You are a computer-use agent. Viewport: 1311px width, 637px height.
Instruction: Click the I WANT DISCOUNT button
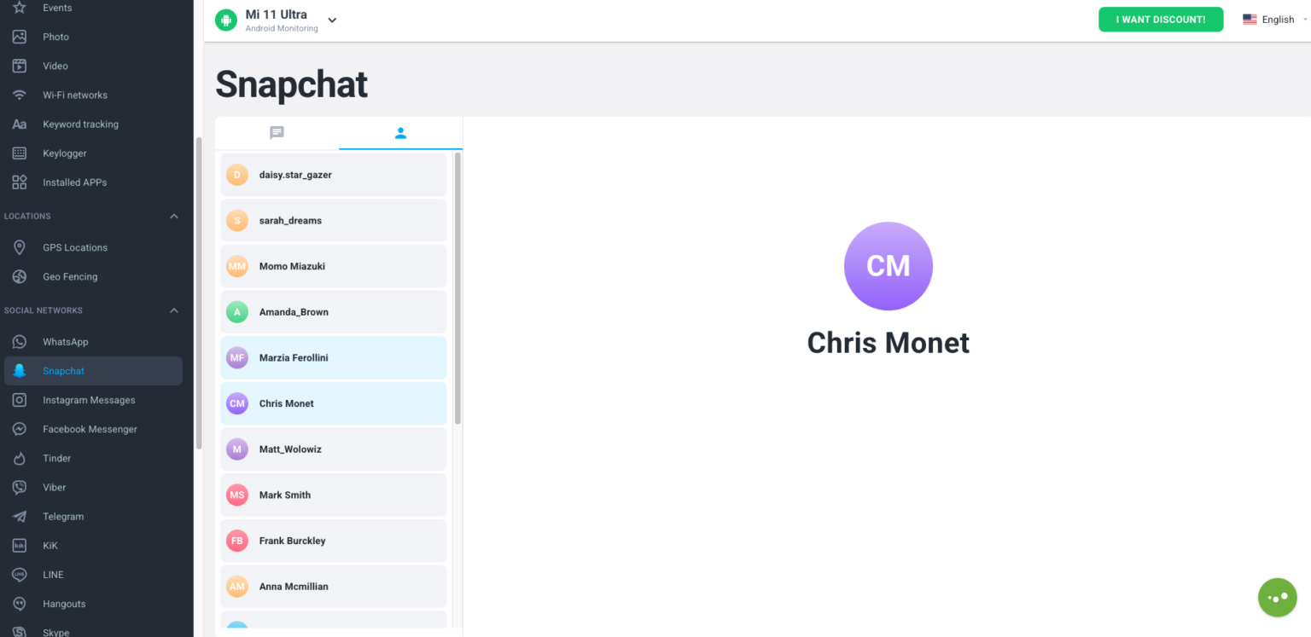pos(1160,20)
